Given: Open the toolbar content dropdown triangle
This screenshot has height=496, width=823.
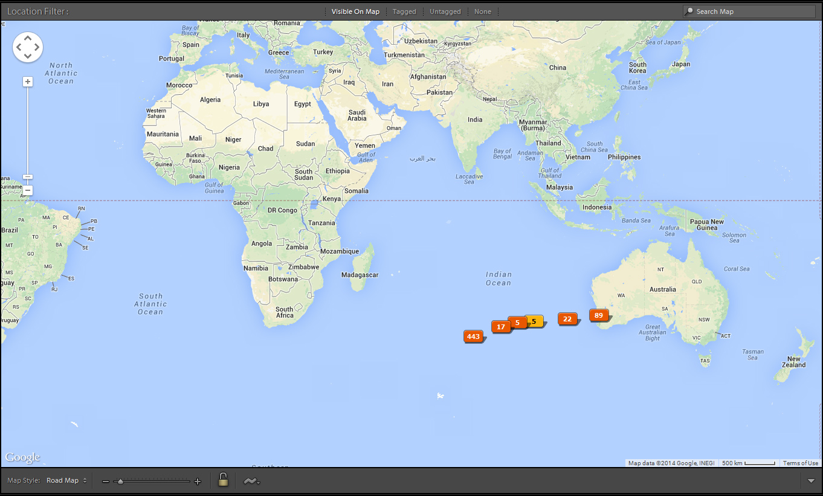Looking at the screenshot, I should coord(811,481).
